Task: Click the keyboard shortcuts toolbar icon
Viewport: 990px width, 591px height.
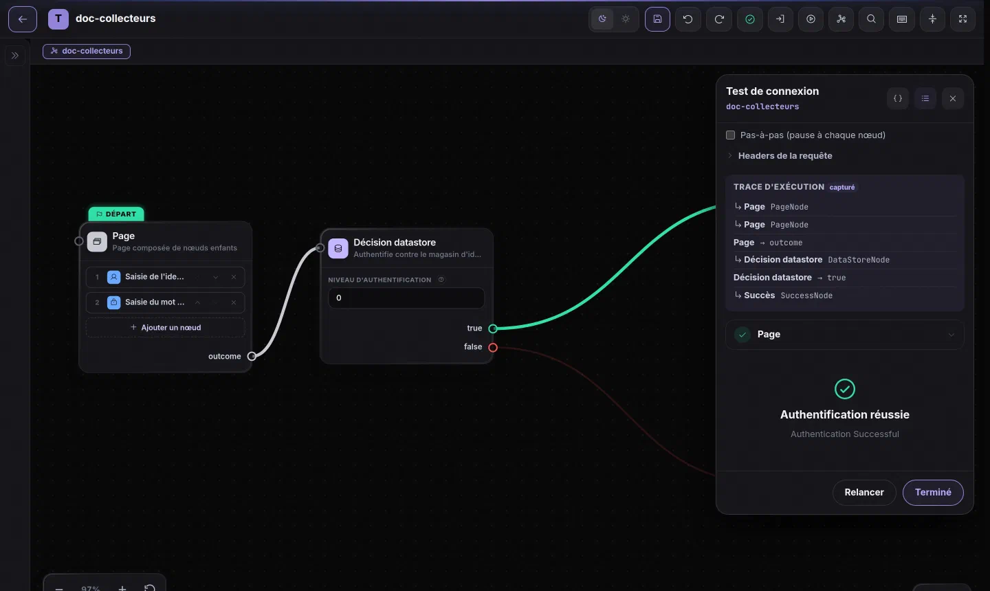Action: click(902, 19)
